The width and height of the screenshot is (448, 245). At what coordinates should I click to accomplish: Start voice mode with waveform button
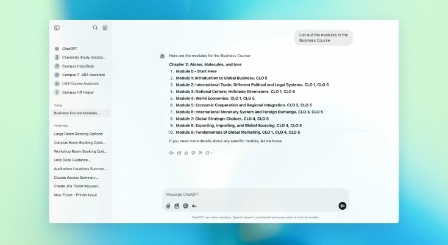pyautogui.click(x=343, y=205)
